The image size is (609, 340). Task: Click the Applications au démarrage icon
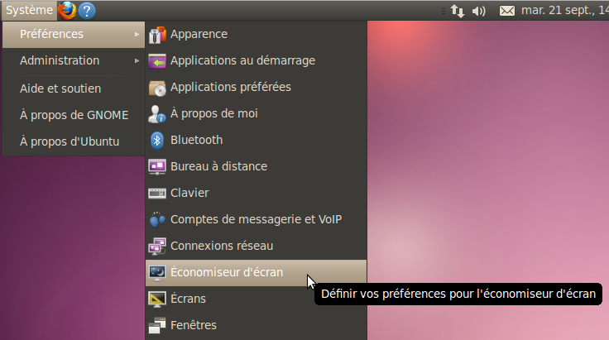157,61
